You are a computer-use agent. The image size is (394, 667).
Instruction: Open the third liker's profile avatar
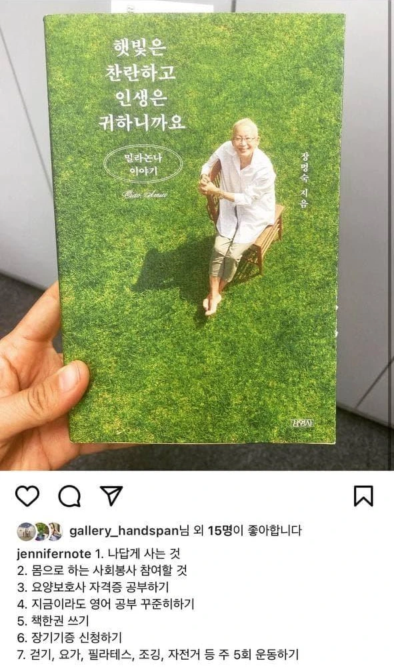[55, 532]
